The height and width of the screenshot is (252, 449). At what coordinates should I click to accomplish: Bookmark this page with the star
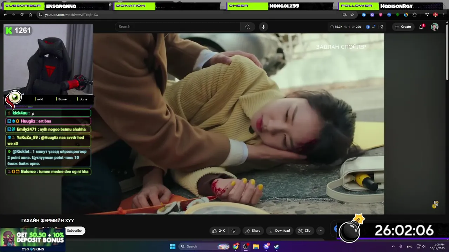click(352, 15)
